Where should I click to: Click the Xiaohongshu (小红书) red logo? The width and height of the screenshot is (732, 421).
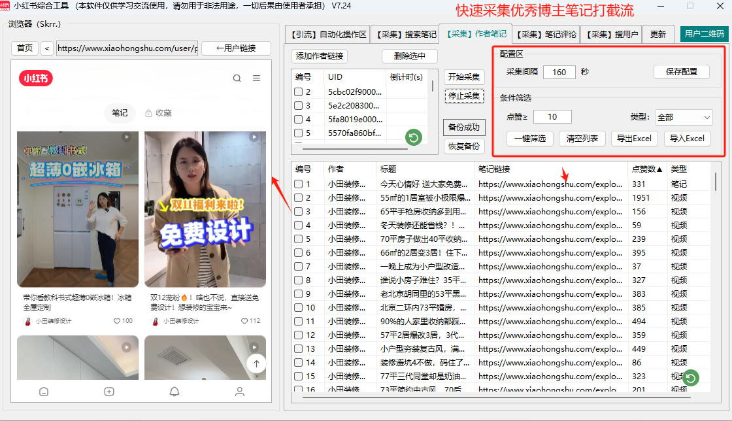coord(36,78)
